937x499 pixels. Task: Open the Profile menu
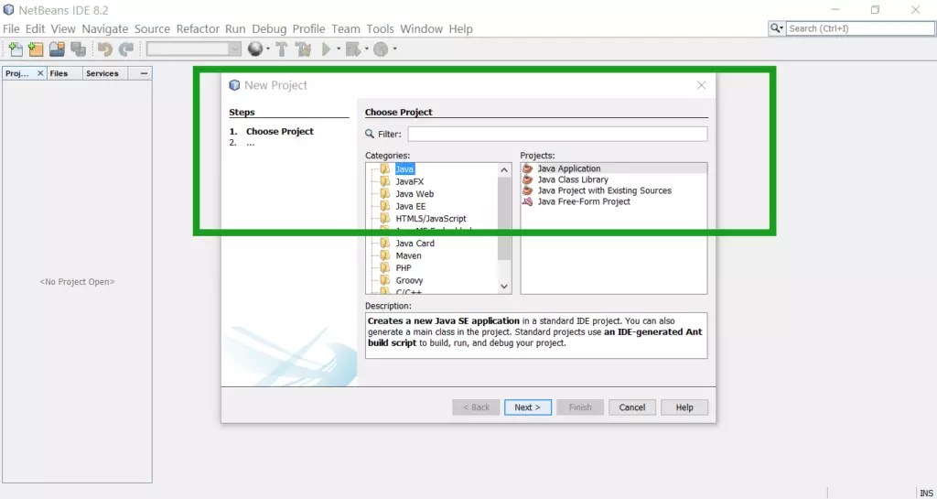click(309, 28)
